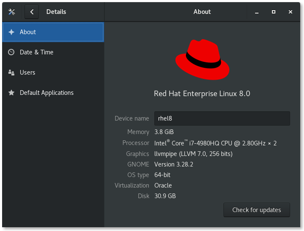Viewport: 304px width, 231px height.
Task: Click the Red Hat logo image
Action: click(x=202, y=59)
